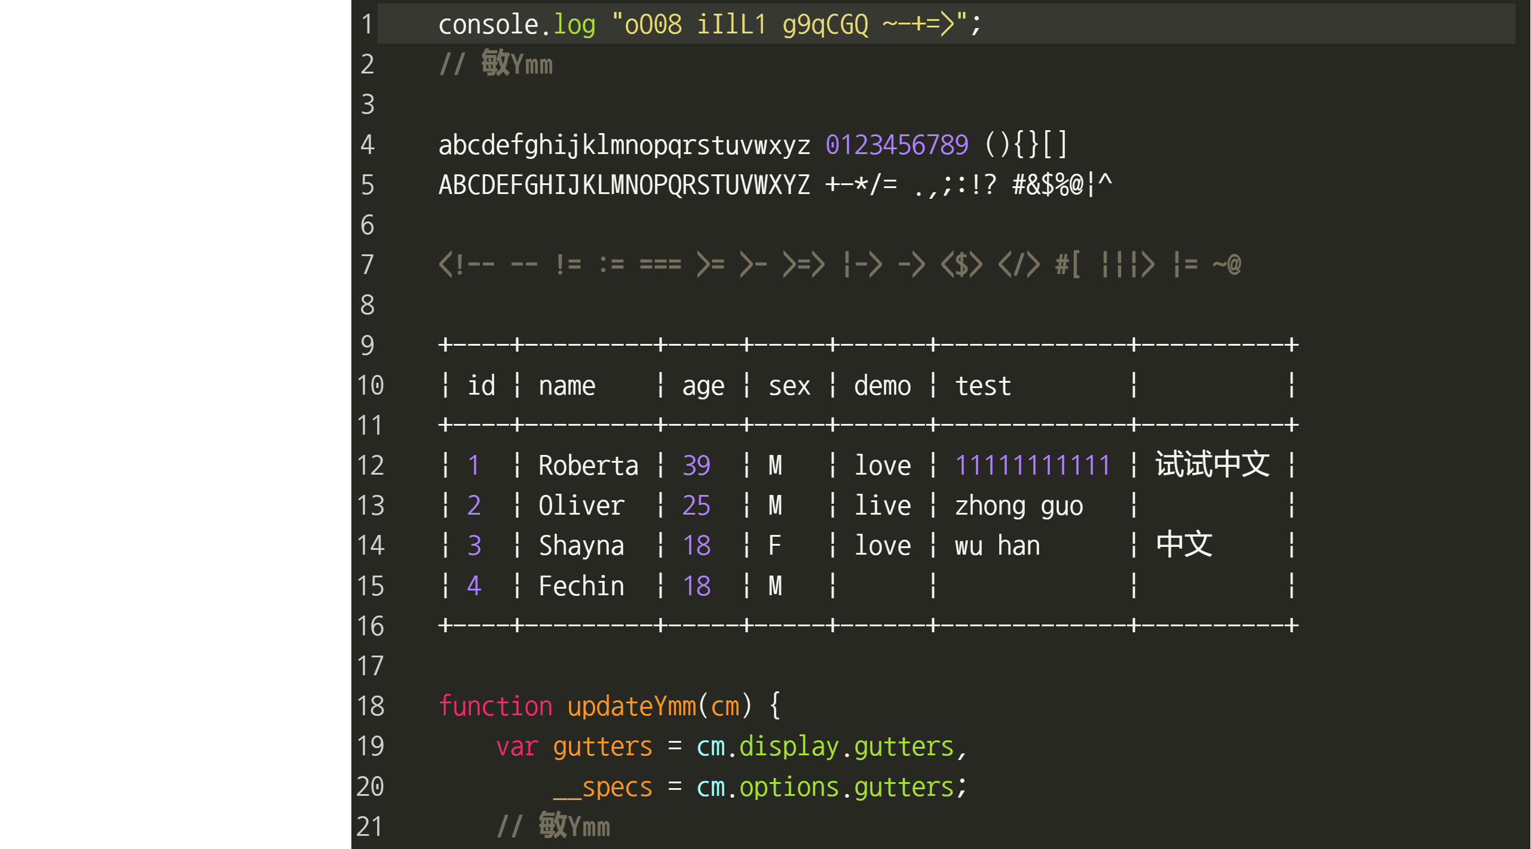The width and height of the screenshot is (1531, 849).
Task: Click the purple number 1 on line 12
Action: tap(473, 465)
